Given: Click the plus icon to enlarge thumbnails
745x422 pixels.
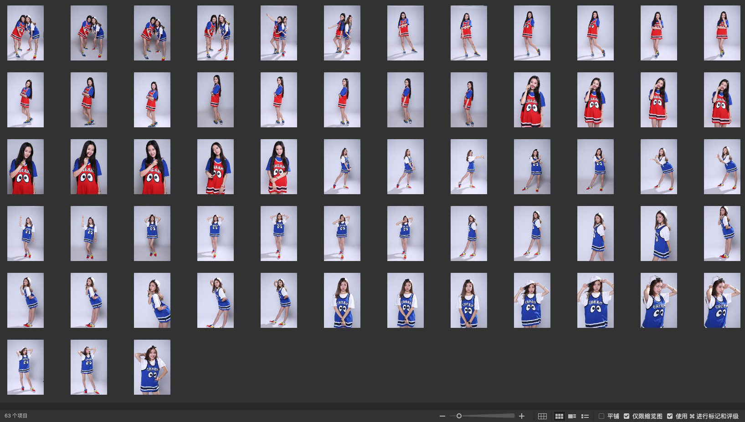Looking at the screenshot, I should click(x=522, y=416).
